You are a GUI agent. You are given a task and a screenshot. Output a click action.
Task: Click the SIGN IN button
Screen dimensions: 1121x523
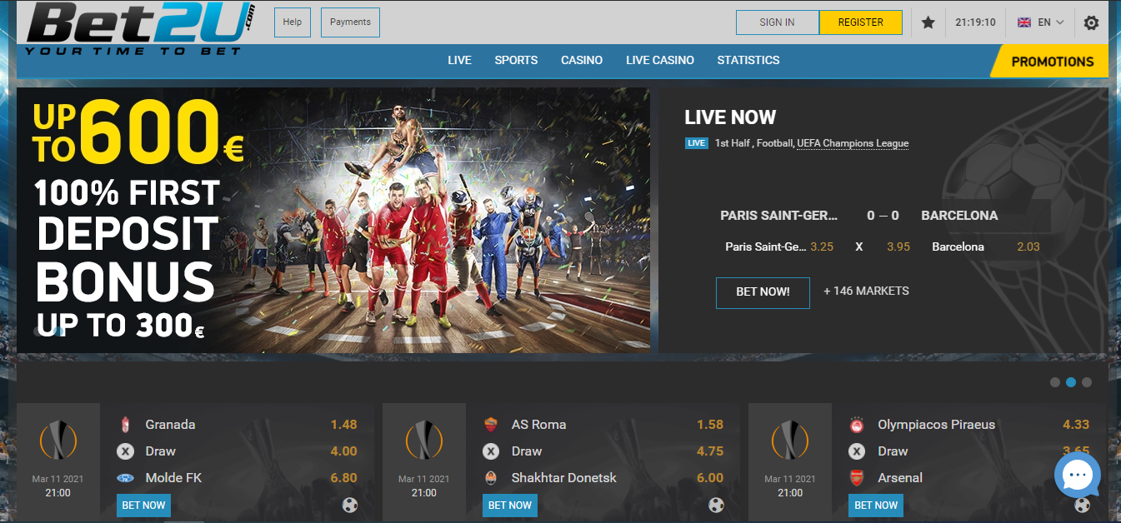777,22
